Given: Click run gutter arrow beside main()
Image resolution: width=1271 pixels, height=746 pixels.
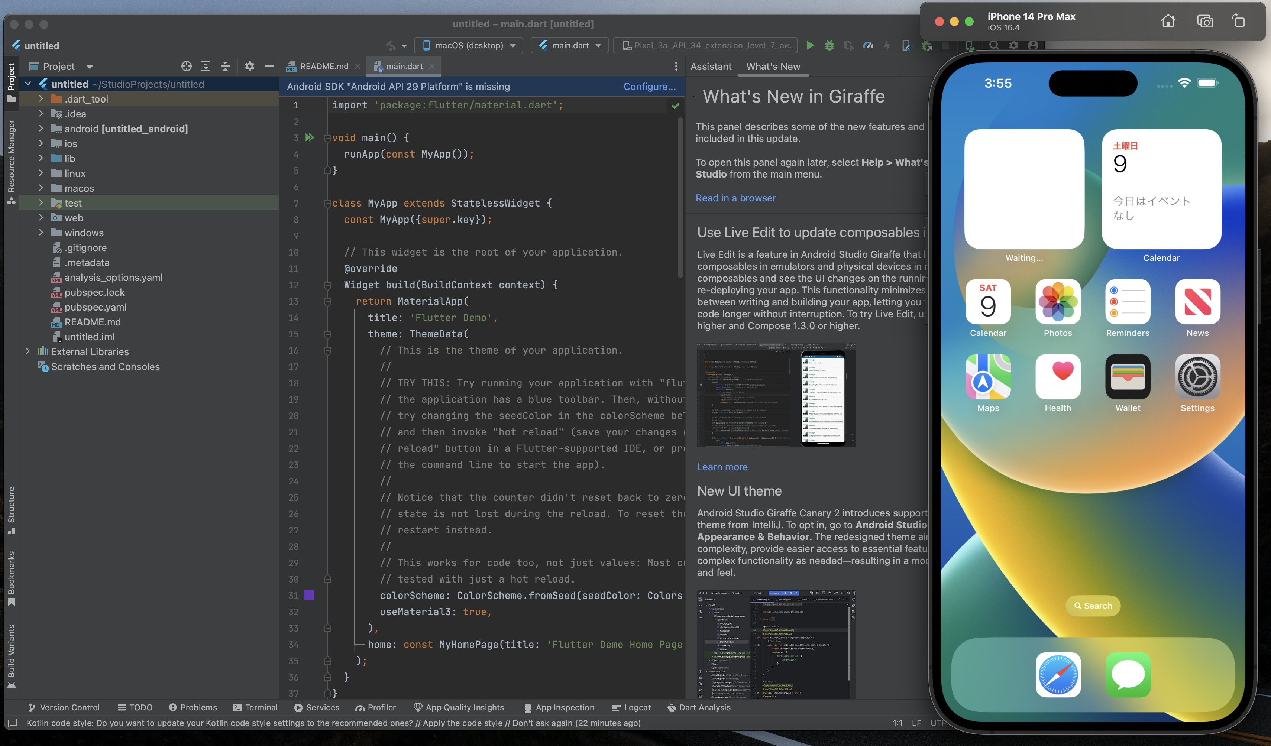Looking at the screenshot, I should coord(310,137).
